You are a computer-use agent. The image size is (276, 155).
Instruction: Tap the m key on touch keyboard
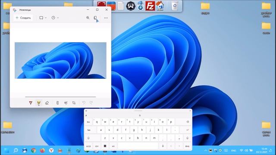click(x=154, y=138)
